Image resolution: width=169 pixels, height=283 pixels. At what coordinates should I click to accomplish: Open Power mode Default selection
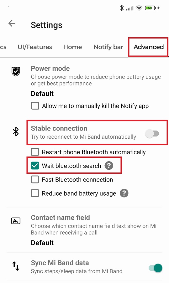[42, 94]
